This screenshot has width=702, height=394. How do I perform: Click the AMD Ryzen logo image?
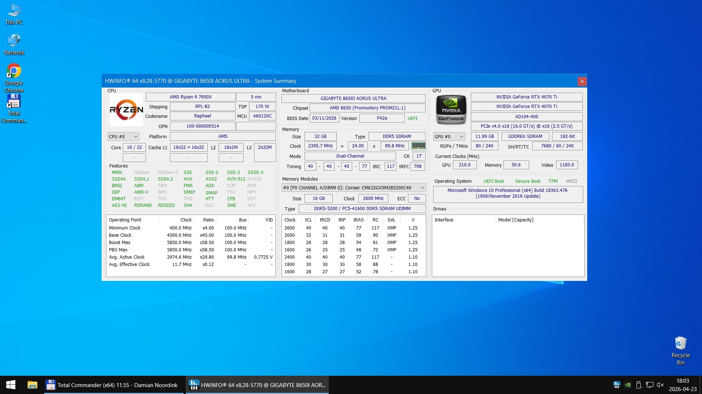pyautogui.click(x=126, y=109)
